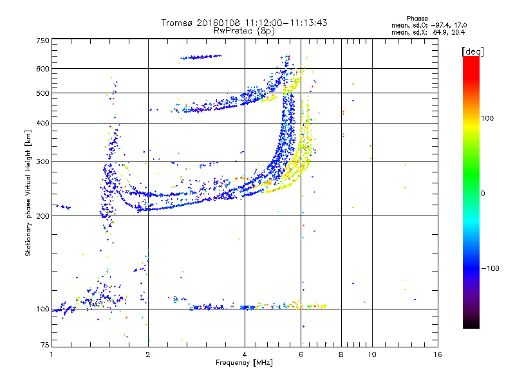Click the yellow cluster near 7 MHz at 100 km
515x386 pixels.
click(318, 306)
